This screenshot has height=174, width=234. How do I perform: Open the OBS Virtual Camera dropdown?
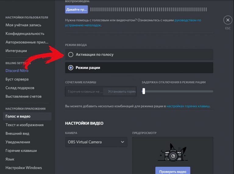click(96, 142)
